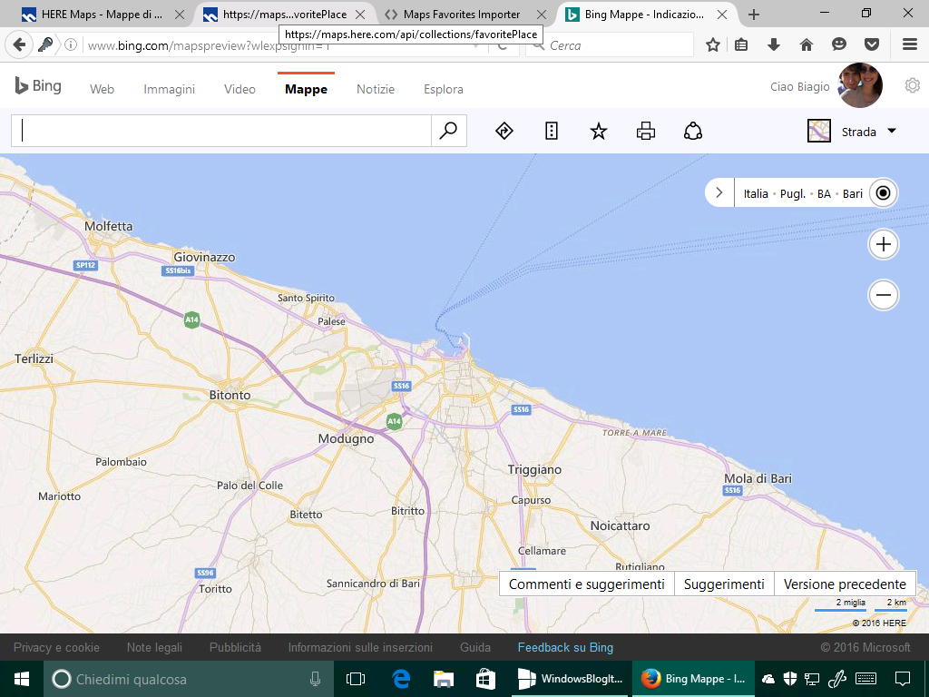Focus the Bing Maps search box

221,131
